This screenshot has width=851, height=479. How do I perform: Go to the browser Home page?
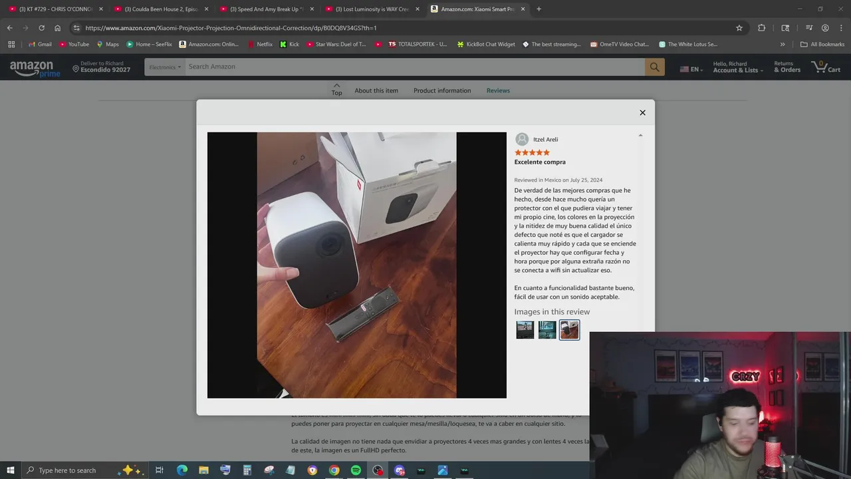[57, 28]
